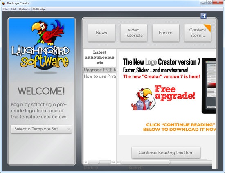Expand the Select a Template Set dropdown
Viewport: 225px width, 173px height.
pos(41,129)
